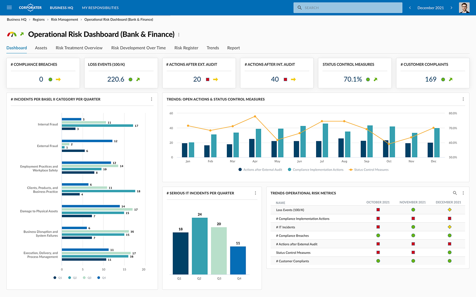Toggle the Status Control Measures legend series
This screenshot has height=297, width=476.
click(x=368, y=170)
